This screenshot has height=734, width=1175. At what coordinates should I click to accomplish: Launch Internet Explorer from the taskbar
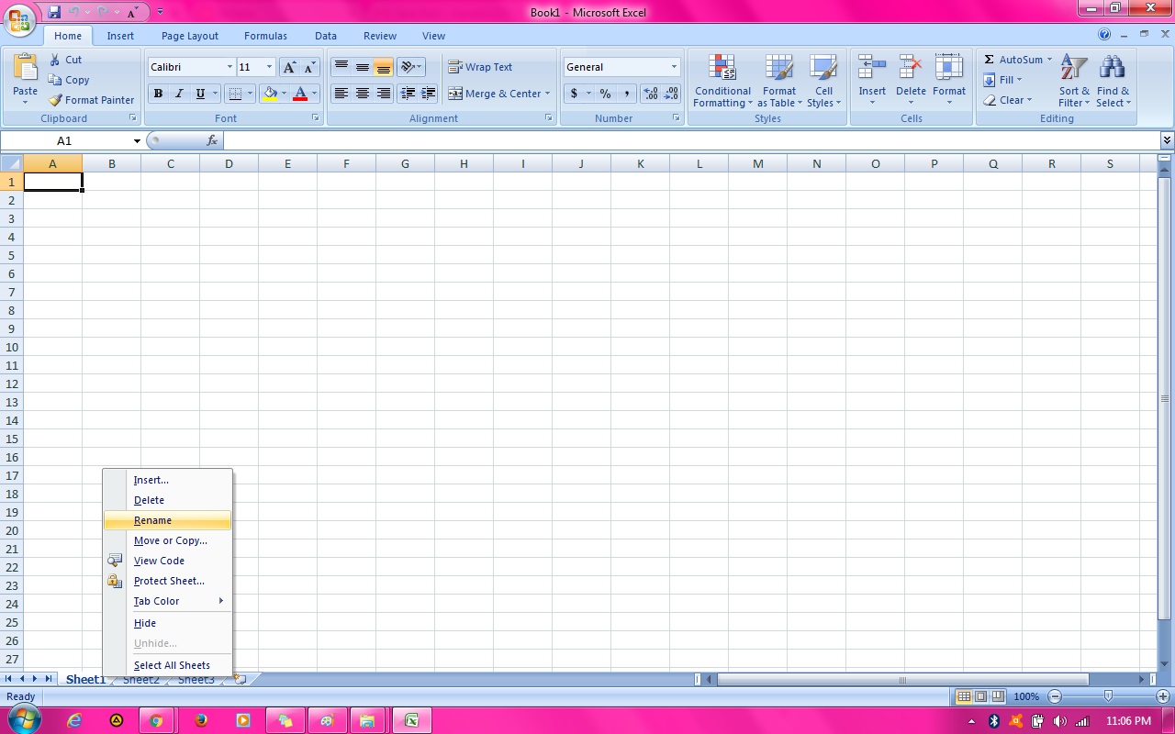75,720
